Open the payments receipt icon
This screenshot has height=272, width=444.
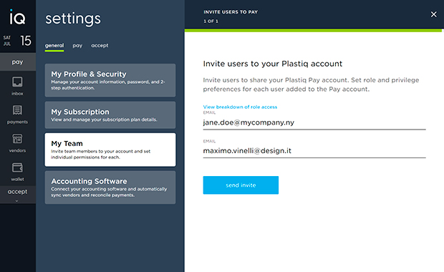17,110
